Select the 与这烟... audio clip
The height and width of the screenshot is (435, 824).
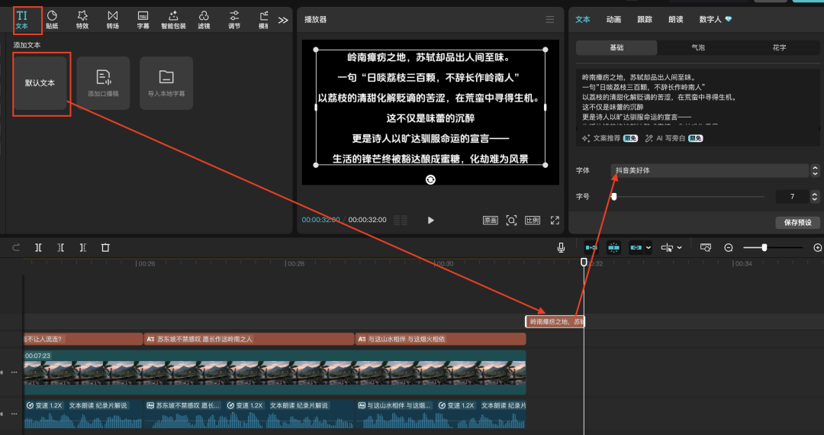[x=440, y=414]
